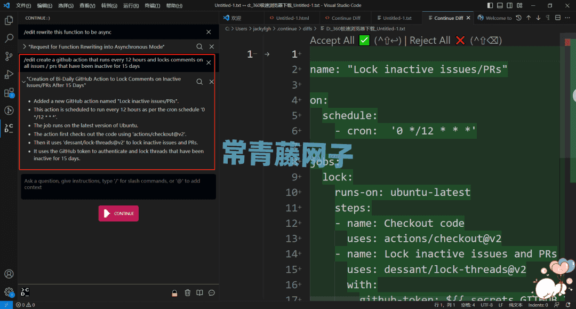
Task: Open the 'jackyfgh' breadcrumb dropdown
Action: (261, 29)
